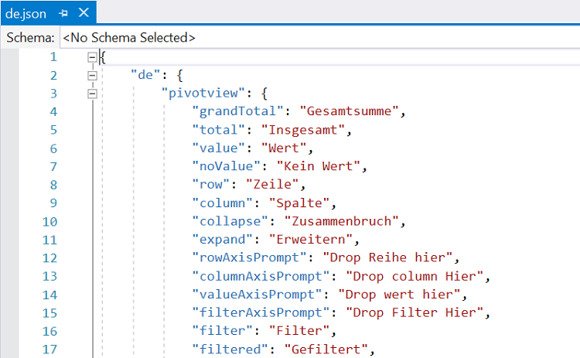
Task: Click the "columnAxisPrompt" key
Action: [x=261, y=276]
